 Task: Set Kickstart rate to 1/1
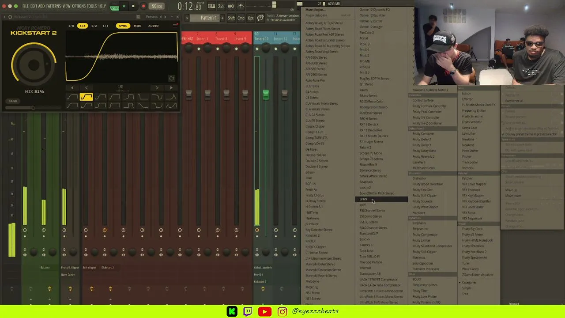click(105, 26)
